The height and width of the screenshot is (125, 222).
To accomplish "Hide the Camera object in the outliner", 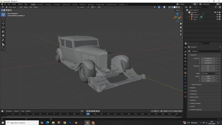I will pyautogui.click(x=217, y=17).
